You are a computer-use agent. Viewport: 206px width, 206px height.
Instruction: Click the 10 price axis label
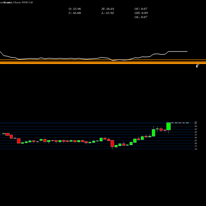coord(196,149)
